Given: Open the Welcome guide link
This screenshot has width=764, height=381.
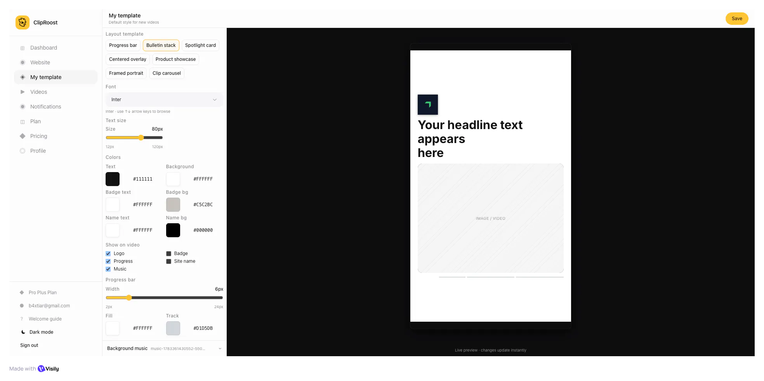Looking at the screenshot, I should (45, 319).
